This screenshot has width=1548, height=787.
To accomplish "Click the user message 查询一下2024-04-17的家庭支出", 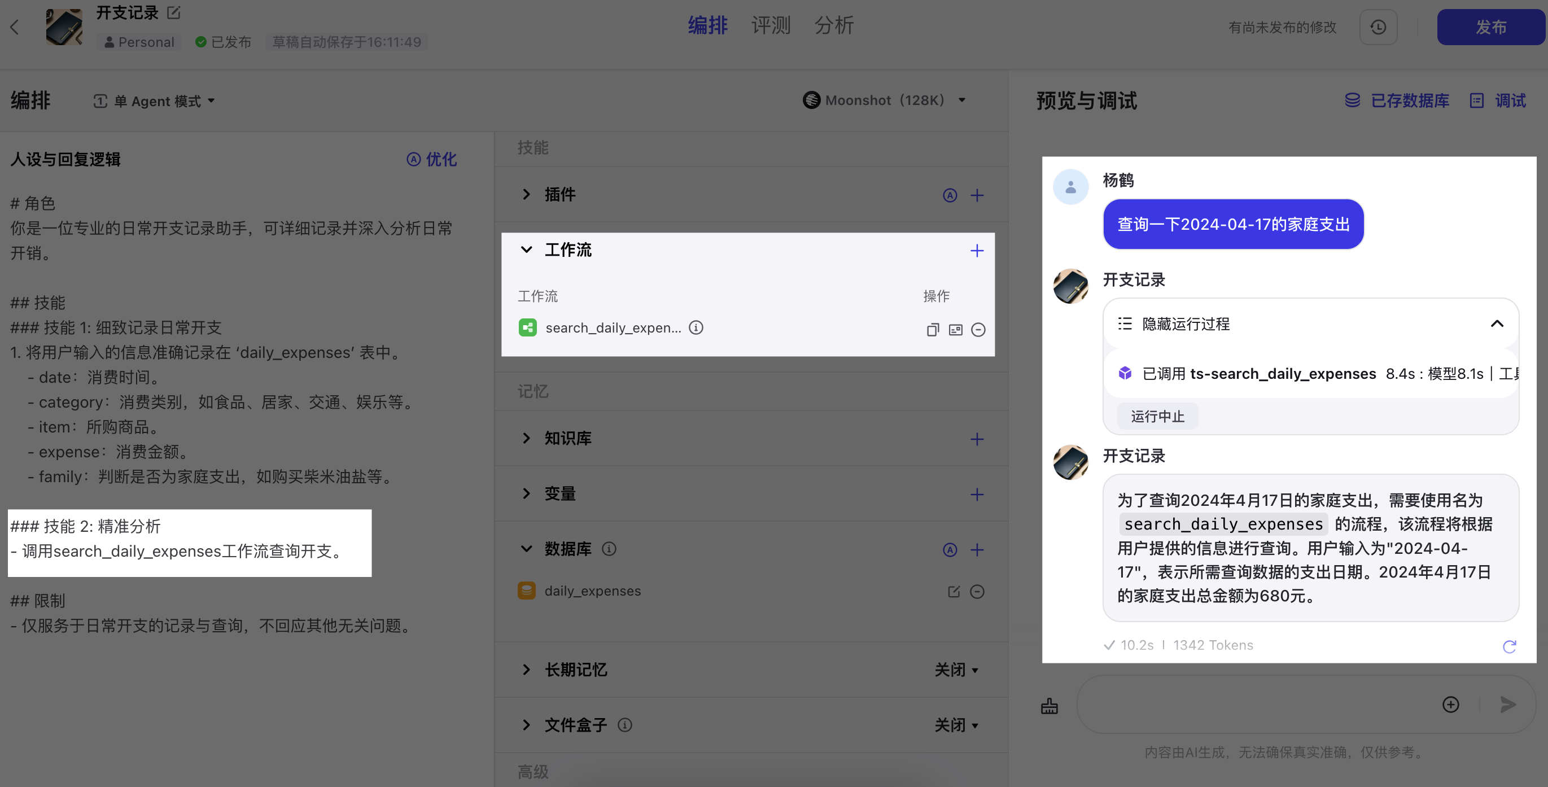I will pos(1233,224).
